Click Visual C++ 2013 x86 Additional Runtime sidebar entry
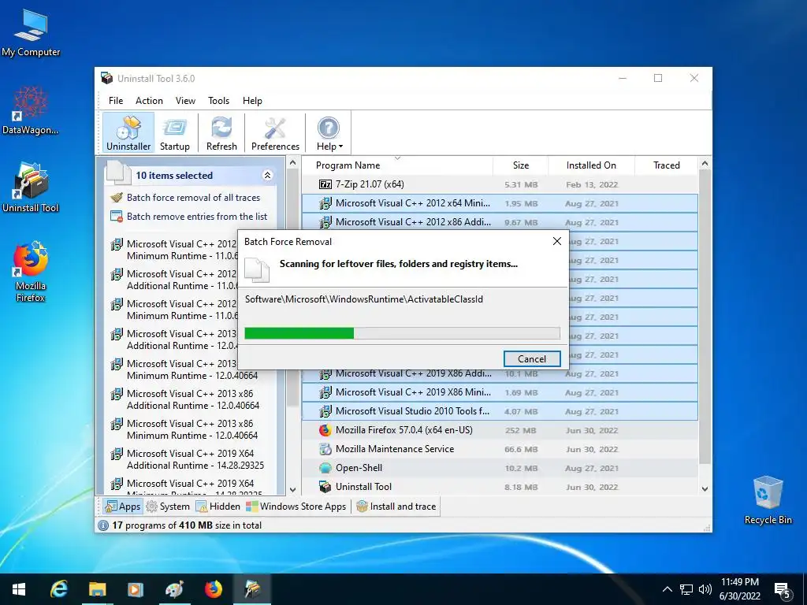Viewport: 807px width, 605px height. pyautogui.click(x=194, y=399)
